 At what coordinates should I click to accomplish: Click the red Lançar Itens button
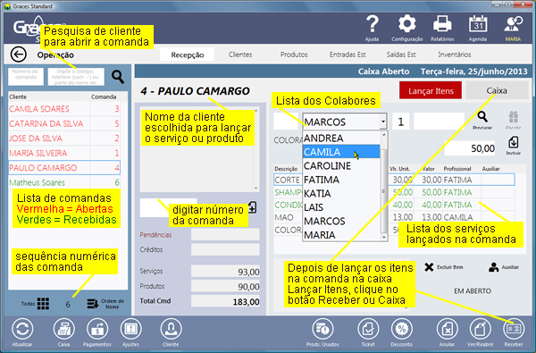click(431, 91)
